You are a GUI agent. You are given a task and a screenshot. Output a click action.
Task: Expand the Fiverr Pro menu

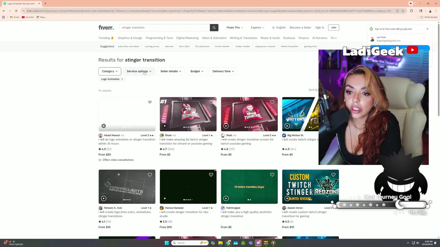pos(235,27)
